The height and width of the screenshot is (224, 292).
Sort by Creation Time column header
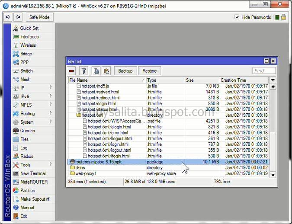[x=244, y=80]
